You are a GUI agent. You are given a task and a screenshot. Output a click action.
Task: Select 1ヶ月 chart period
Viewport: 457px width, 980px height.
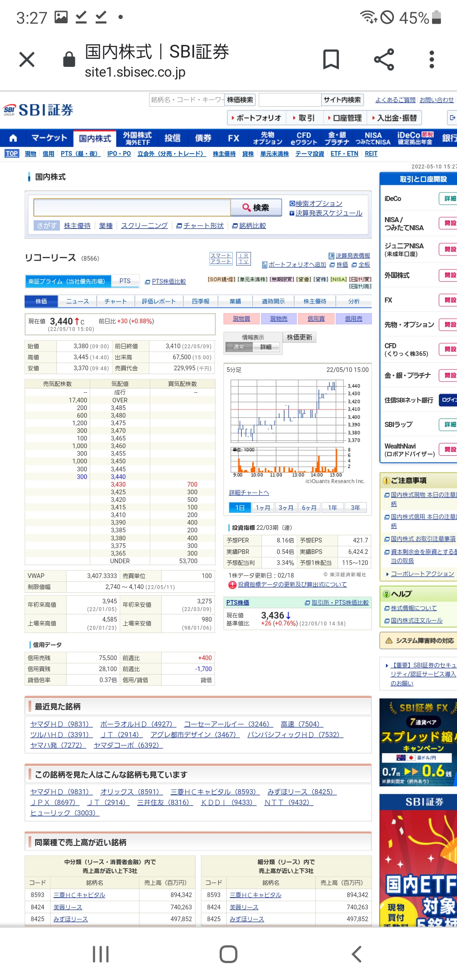(263, 507)
